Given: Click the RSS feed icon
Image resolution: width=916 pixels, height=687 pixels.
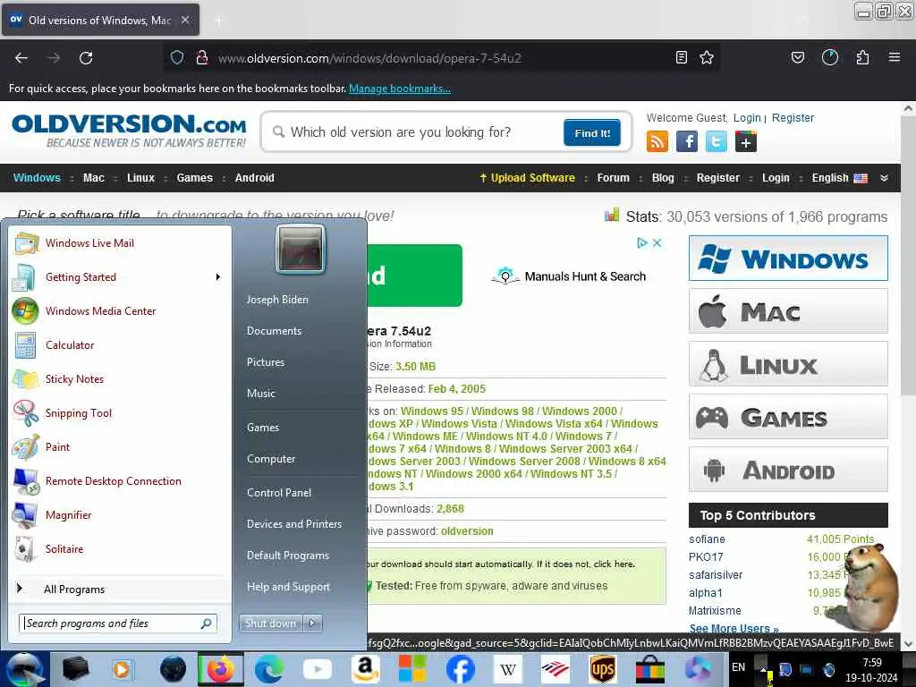Looking at the screenshot, I should point(657,141).
